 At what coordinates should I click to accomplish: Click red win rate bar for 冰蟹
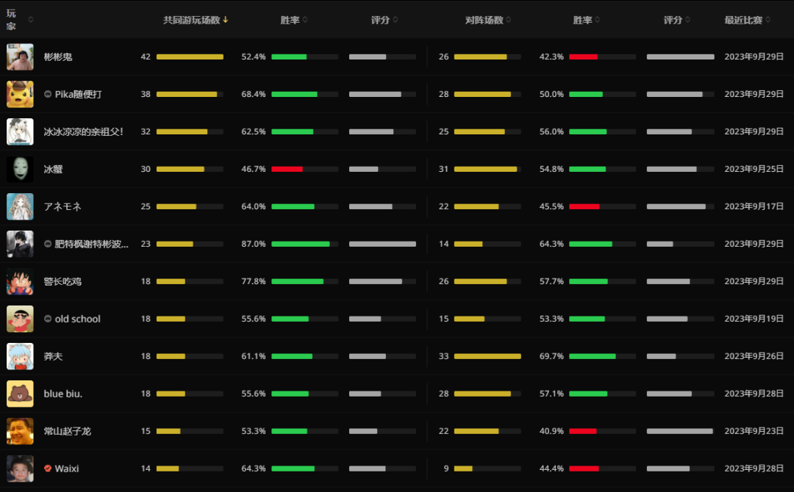[287, 169]
